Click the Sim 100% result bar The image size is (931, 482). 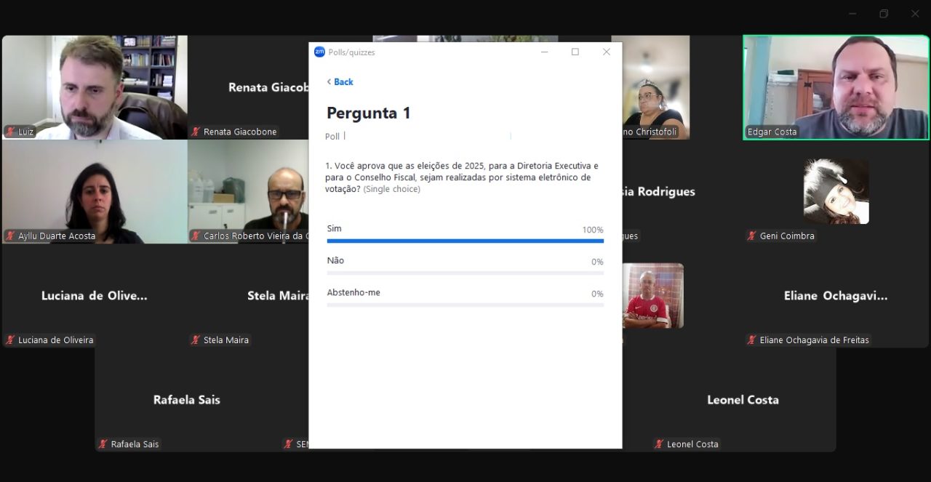tap(465, 241)
